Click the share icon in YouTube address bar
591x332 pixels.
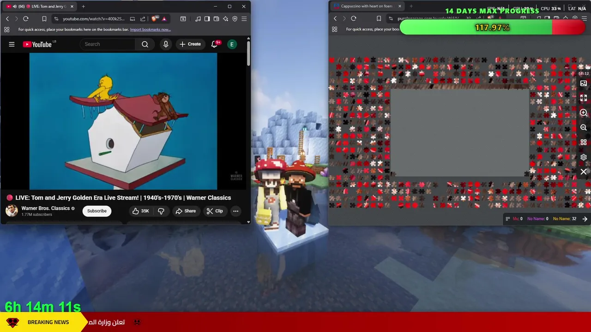pyautogui.click(x=143, y=19)
